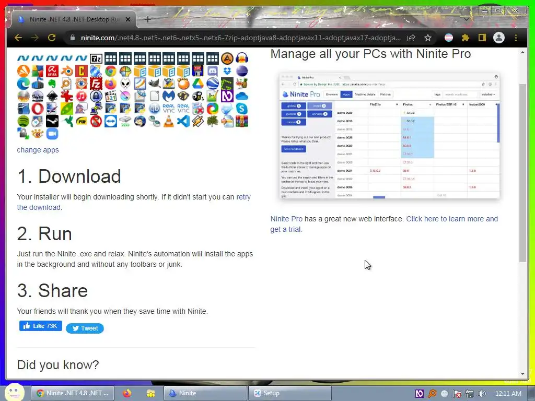535x401 pixels.
Task: Click the Firefox icon in app grid
Action: point(111,84)
